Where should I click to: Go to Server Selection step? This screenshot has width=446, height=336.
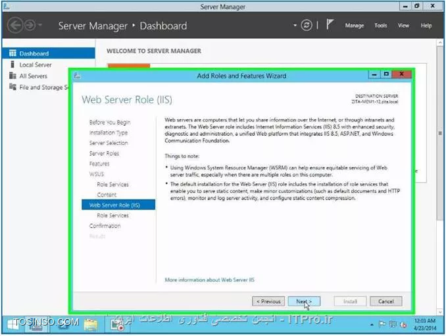(x=109, y=143)
